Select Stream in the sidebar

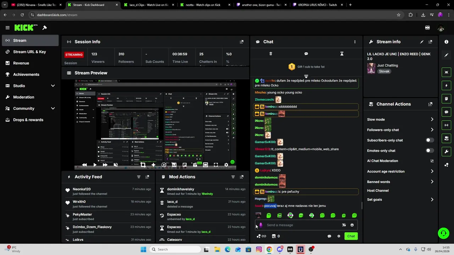tap(30, 40)
